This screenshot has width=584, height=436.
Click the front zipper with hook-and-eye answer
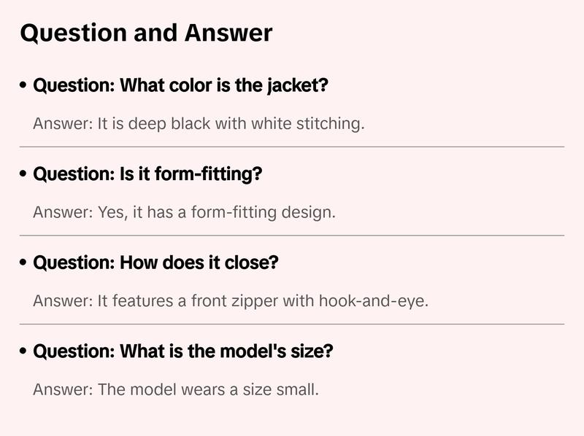coord(231,300)
